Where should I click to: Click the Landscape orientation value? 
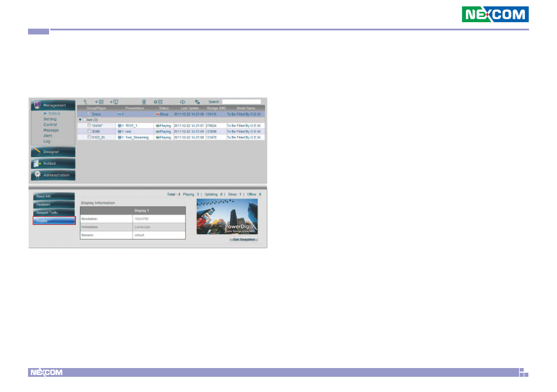tap(142, 227)
